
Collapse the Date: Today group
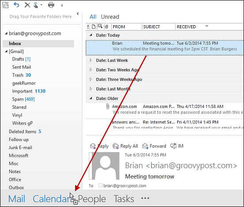click(x=91, y=35)
